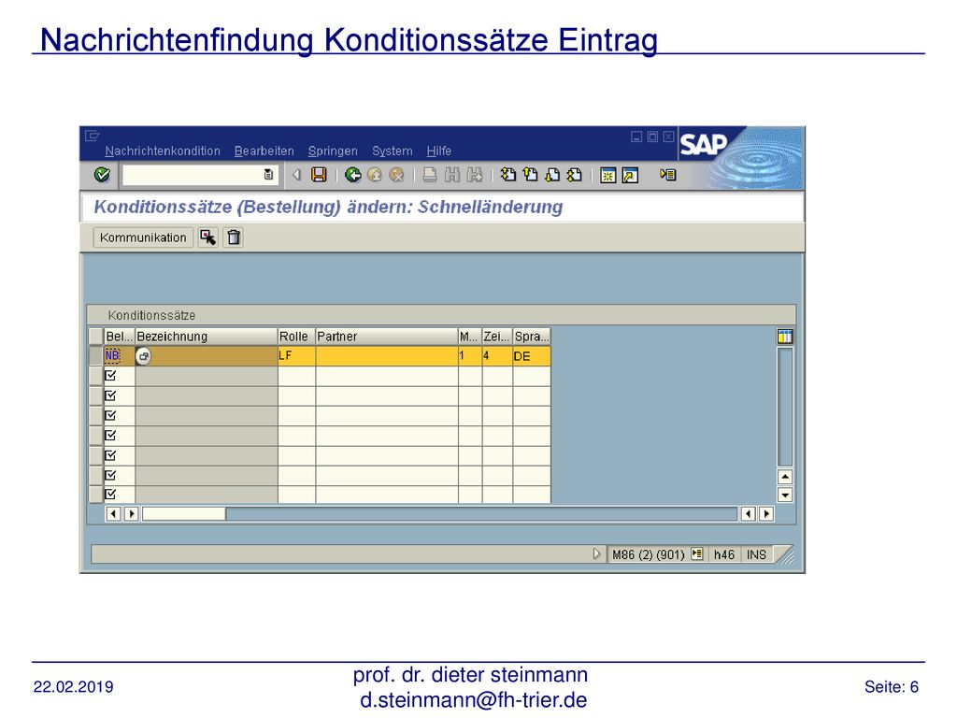Click the Find binoculars icon
The height and width of the screenshot is (718, 957).
coord(452,175)
